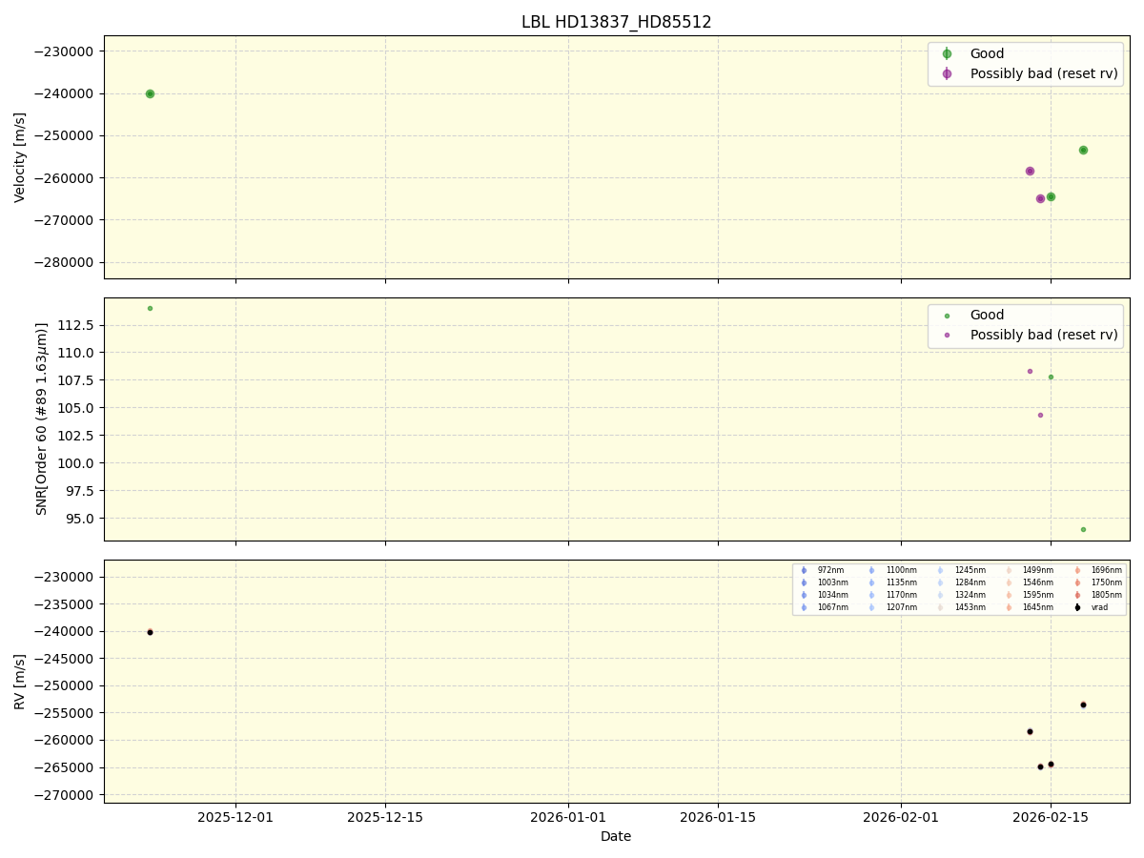This screenshot has width=1144, height=858.
Task: Select the 1595nm legend entry
Action: pos(1038,595)
